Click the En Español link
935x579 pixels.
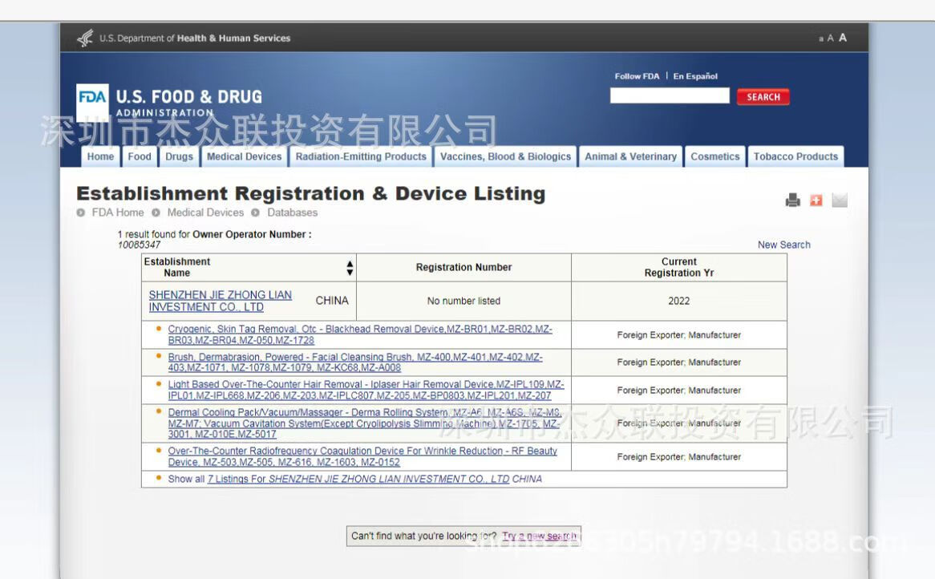tap(695, 76)
